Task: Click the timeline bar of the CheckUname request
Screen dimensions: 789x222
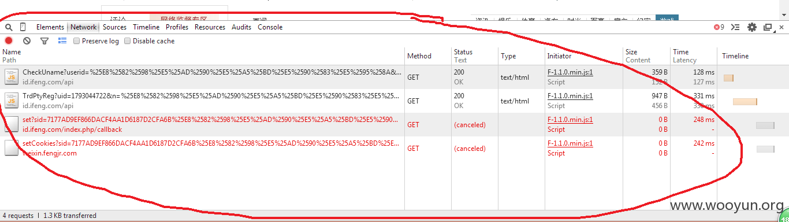Action: pyautogui.click(x=728, y=78)
